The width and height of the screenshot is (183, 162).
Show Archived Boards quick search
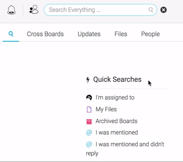pyautogui.click(x=117, y=121)
